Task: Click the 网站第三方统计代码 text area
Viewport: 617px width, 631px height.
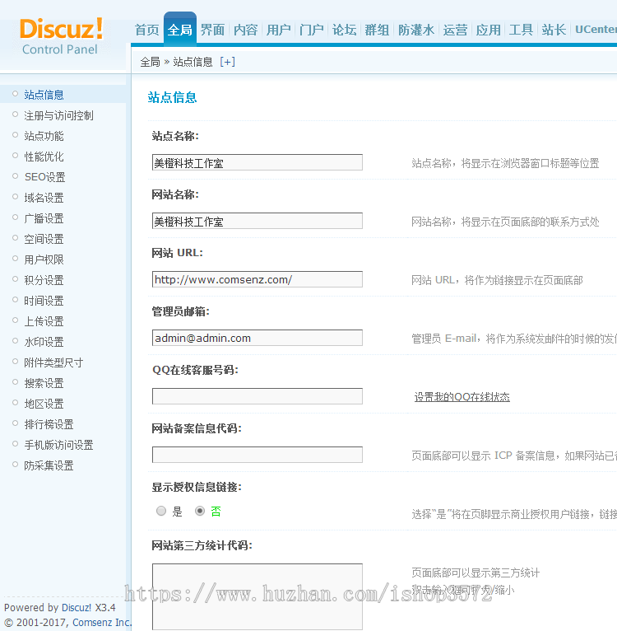Action: [257, 596]
